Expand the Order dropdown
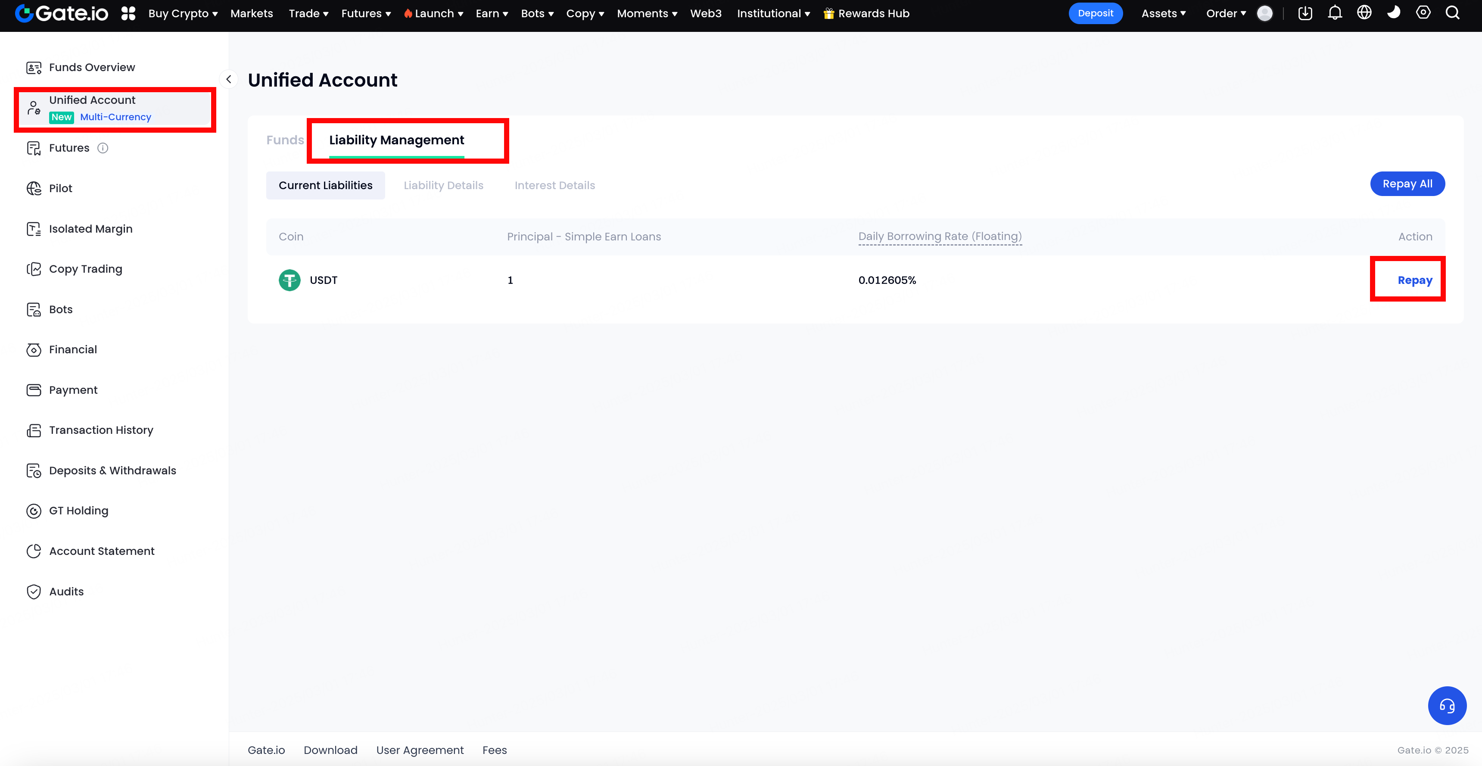 1225,13
